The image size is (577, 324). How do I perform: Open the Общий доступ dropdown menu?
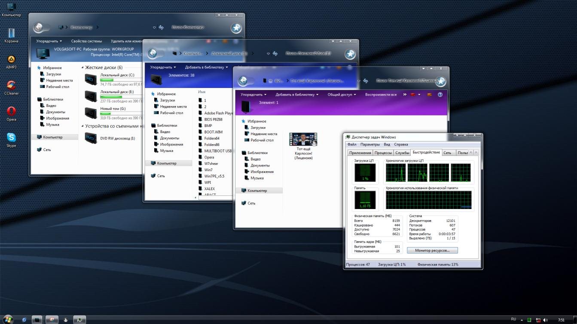point(342,94)
